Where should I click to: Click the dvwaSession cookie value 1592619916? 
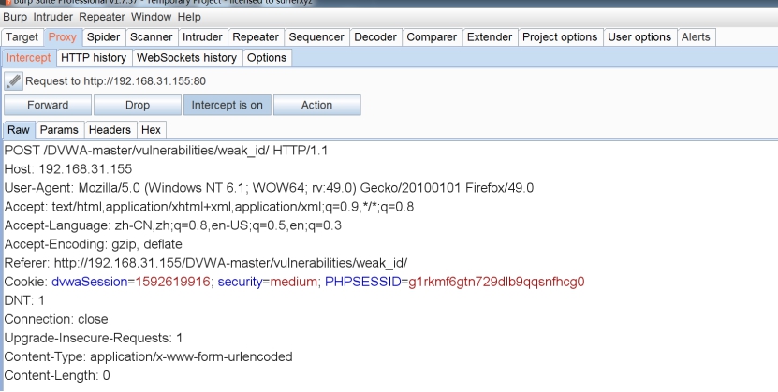click(x=172, y=282)
